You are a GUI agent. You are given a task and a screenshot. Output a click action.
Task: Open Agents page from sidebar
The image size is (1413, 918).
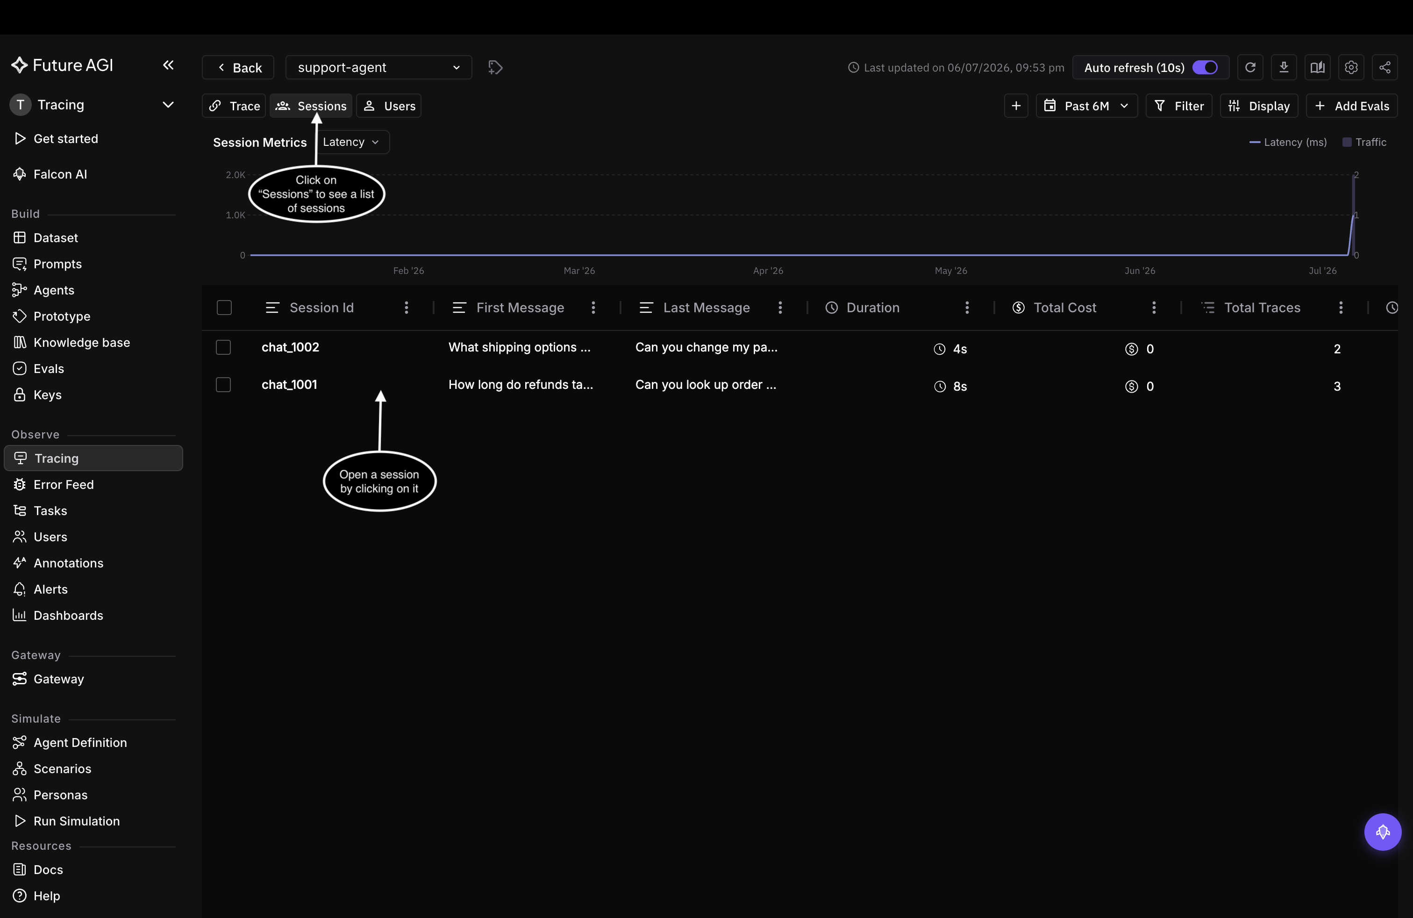point(93,290)
